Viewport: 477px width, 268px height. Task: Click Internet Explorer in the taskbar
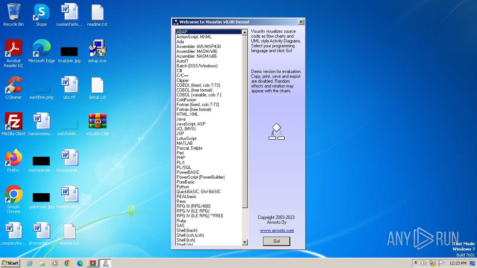tap(29, 263)
